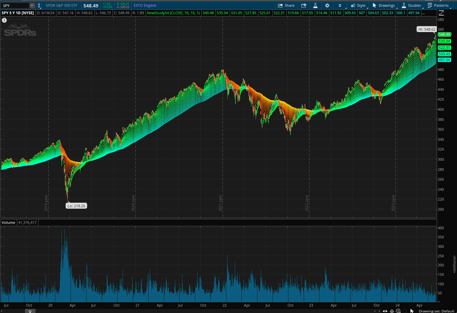Open the Studies menu
The height and width of the screenshot is (313, 457).
point(411,5)
